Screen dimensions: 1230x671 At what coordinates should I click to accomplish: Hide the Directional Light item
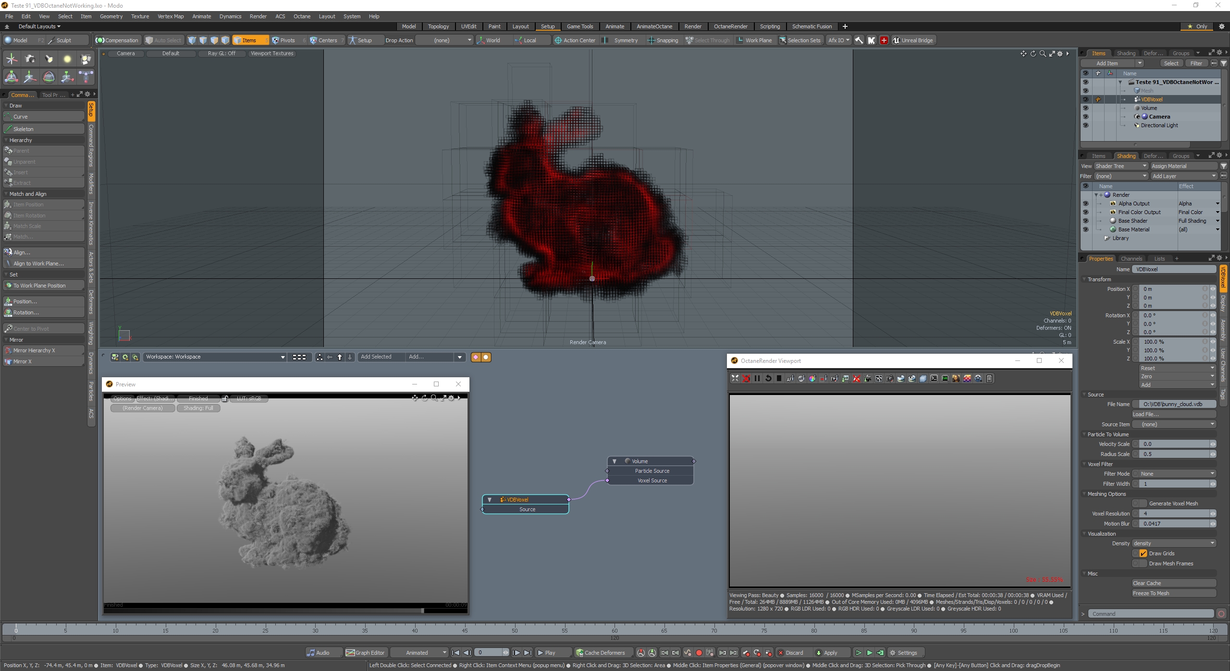pos(1085,125)
